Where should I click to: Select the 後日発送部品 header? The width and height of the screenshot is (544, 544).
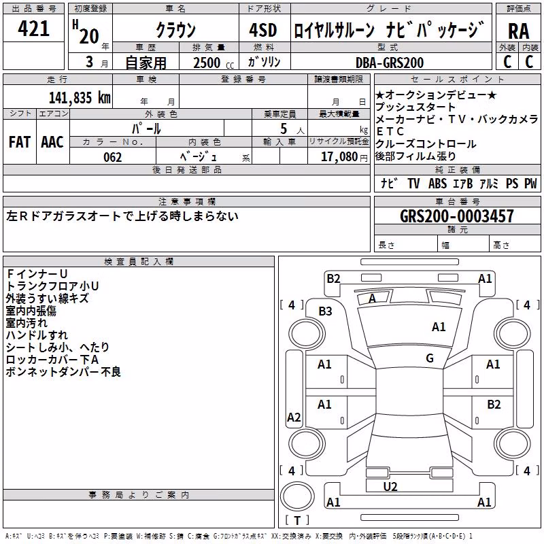(186, 169)
